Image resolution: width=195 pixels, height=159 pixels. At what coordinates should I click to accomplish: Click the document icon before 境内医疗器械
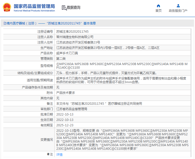[5, 23]
